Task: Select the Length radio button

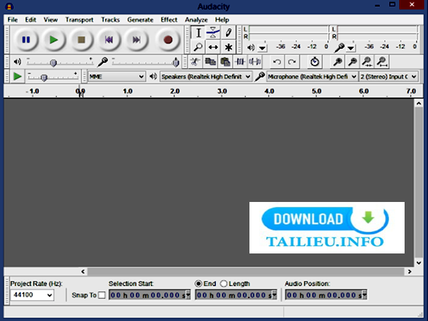Action: point(223,284)
